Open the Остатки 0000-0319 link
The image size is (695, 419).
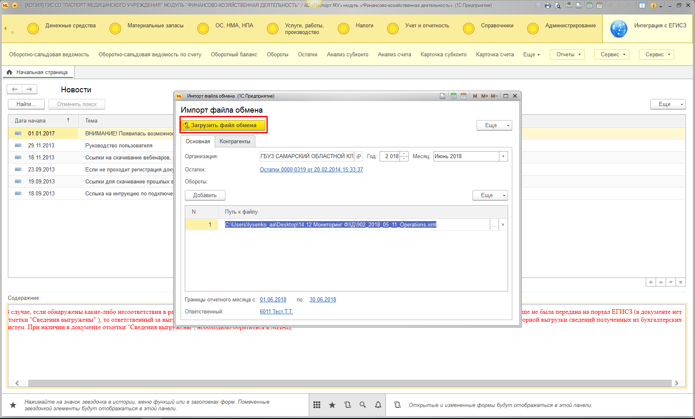[311, 169]
